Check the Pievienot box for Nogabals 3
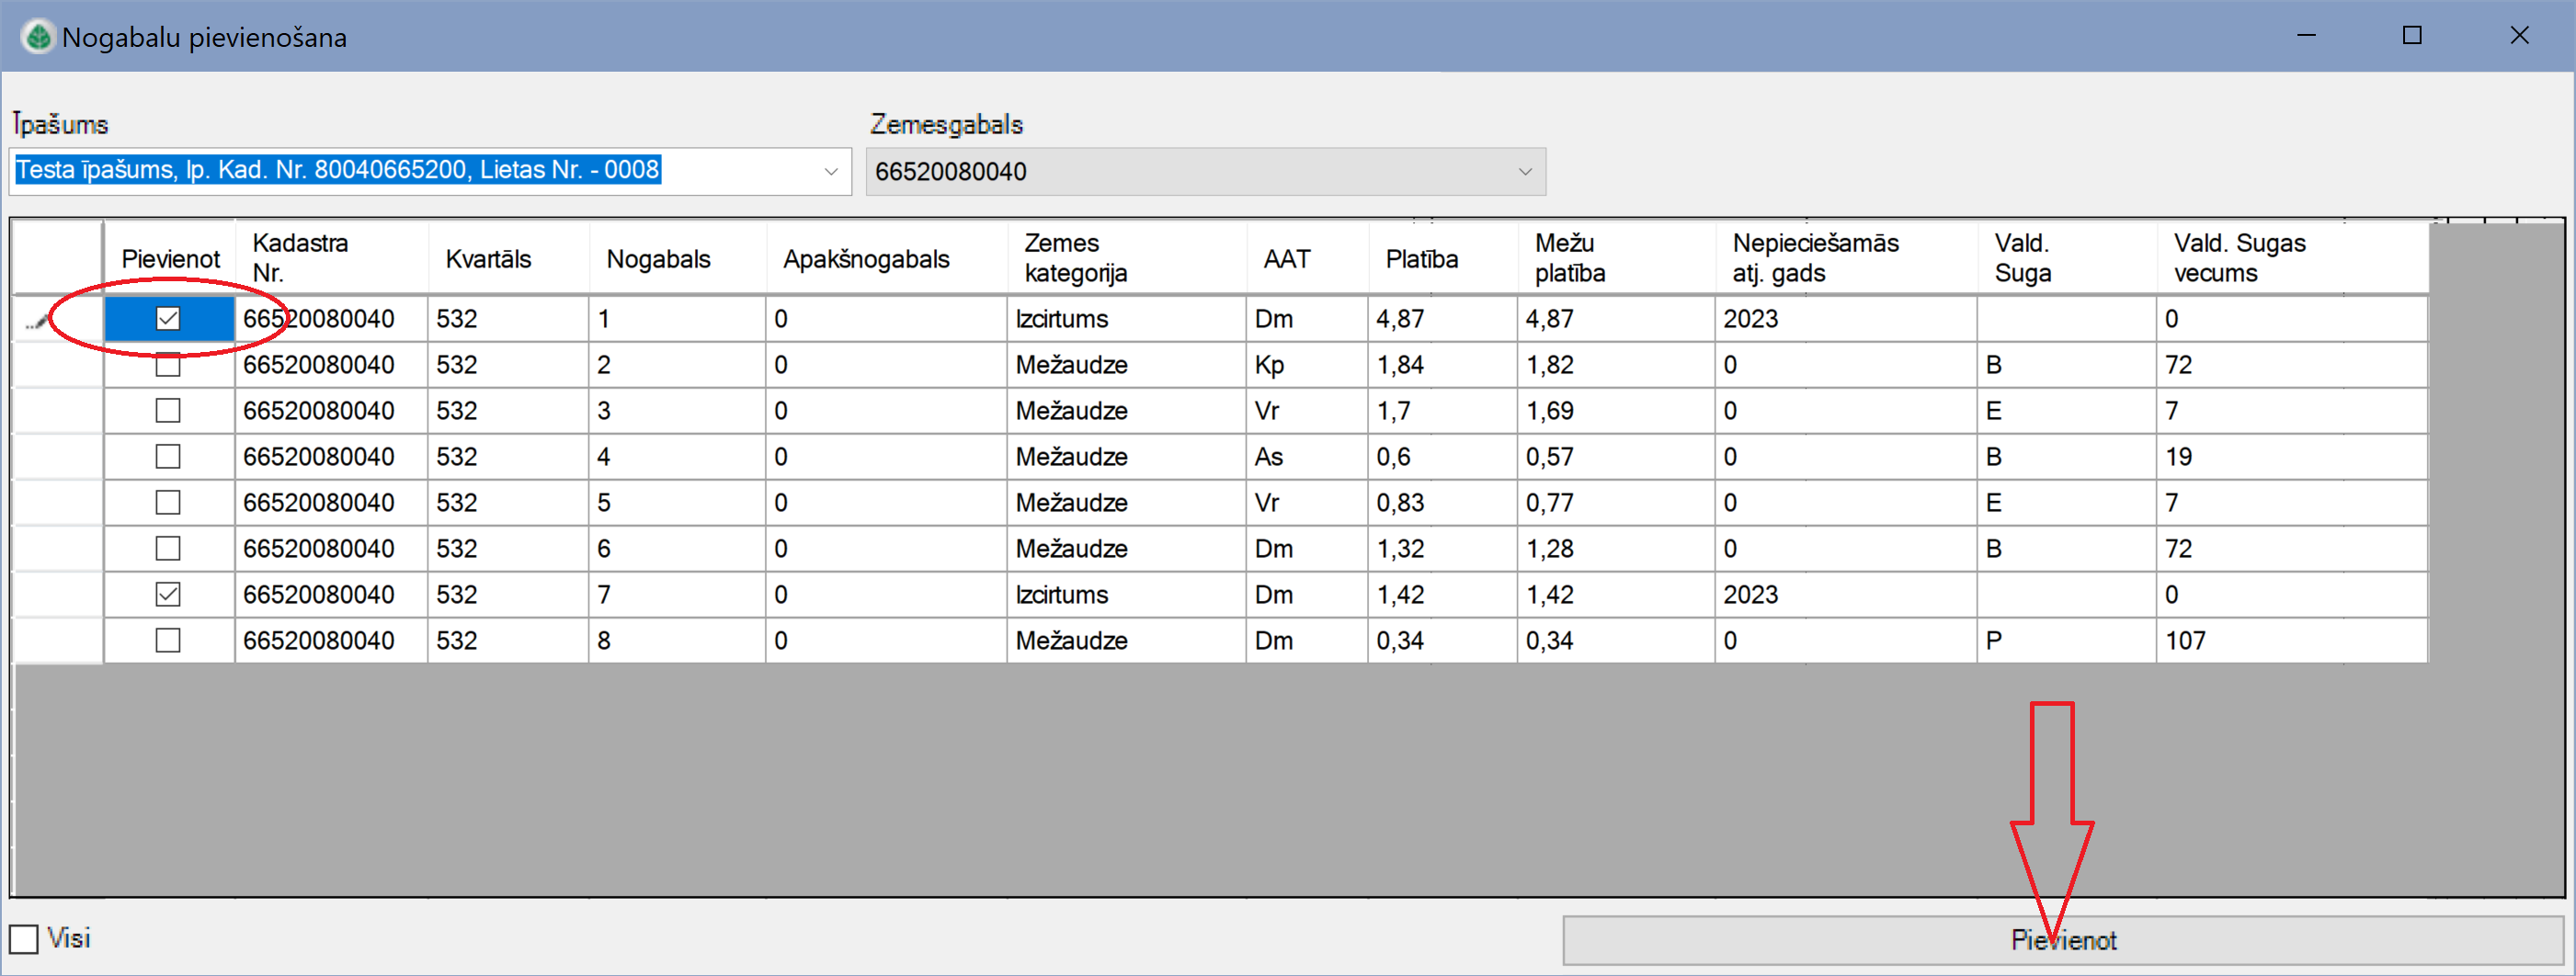This screenshot has width=2576, height=976. [168, 411]
